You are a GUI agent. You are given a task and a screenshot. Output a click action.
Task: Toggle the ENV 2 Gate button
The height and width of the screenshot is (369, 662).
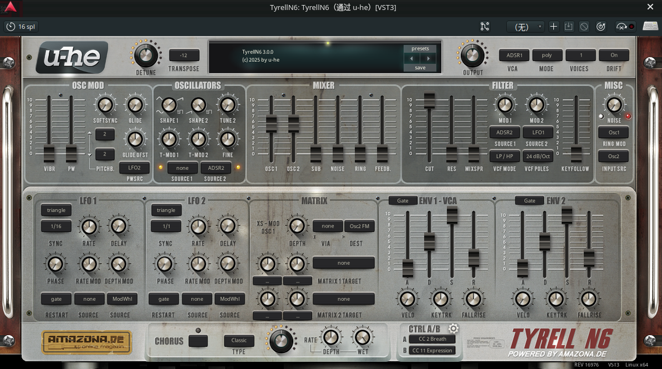(529, 201)
